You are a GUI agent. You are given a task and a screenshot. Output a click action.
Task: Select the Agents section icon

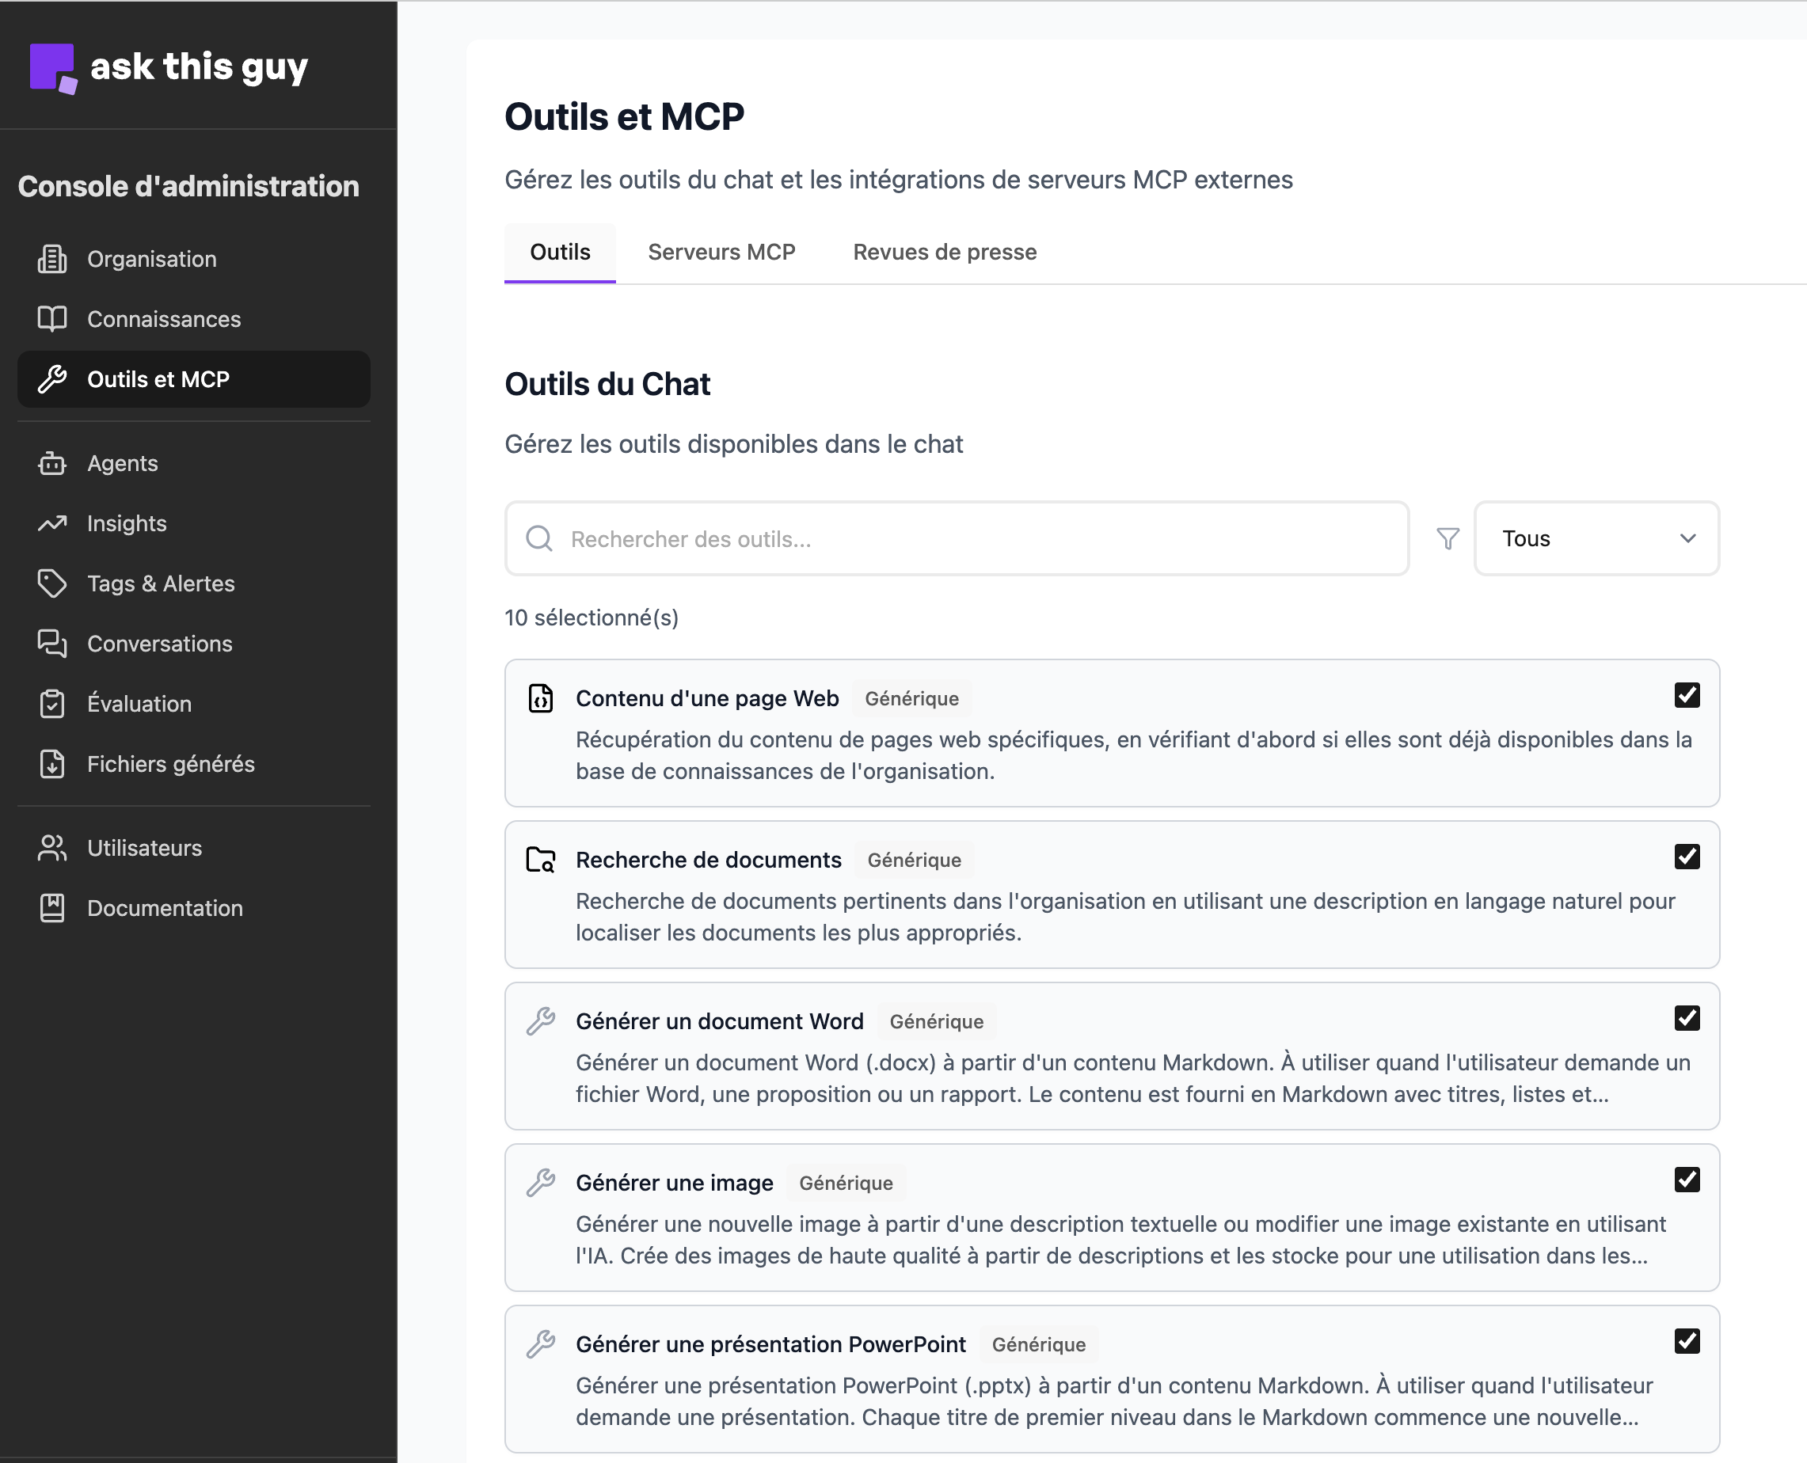pos(52,462)
